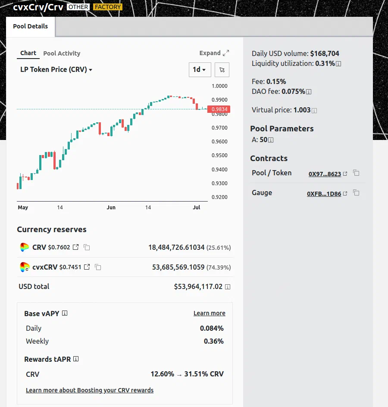Click the OTHER pool tag

point(78,7)
